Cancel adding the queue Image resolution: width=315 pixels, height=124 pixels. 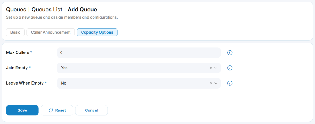(91, 110)
